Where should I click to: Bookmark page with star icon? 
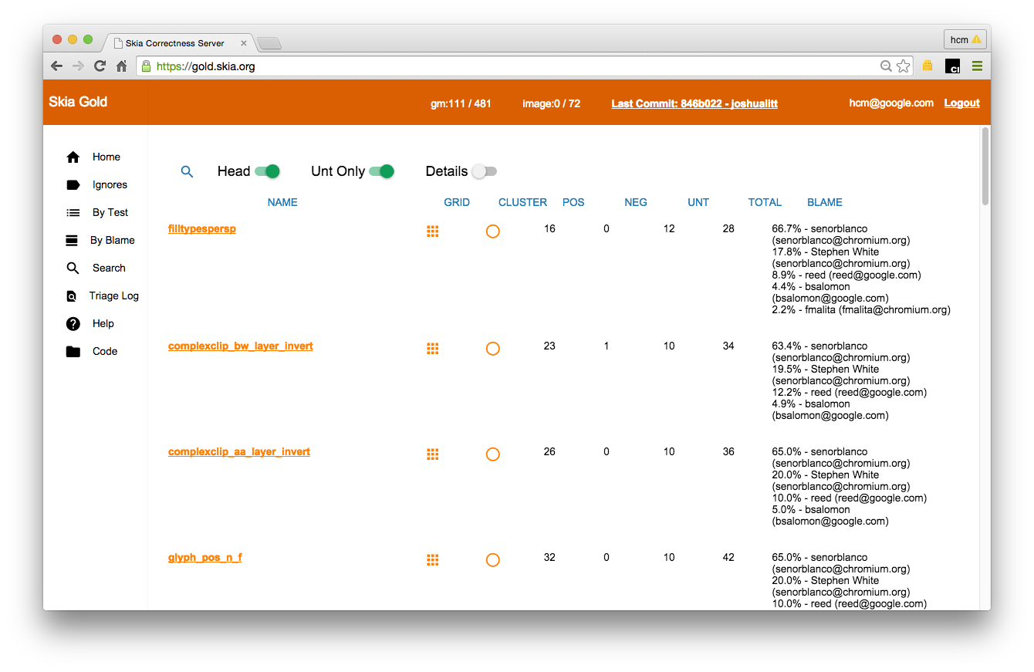903,66
